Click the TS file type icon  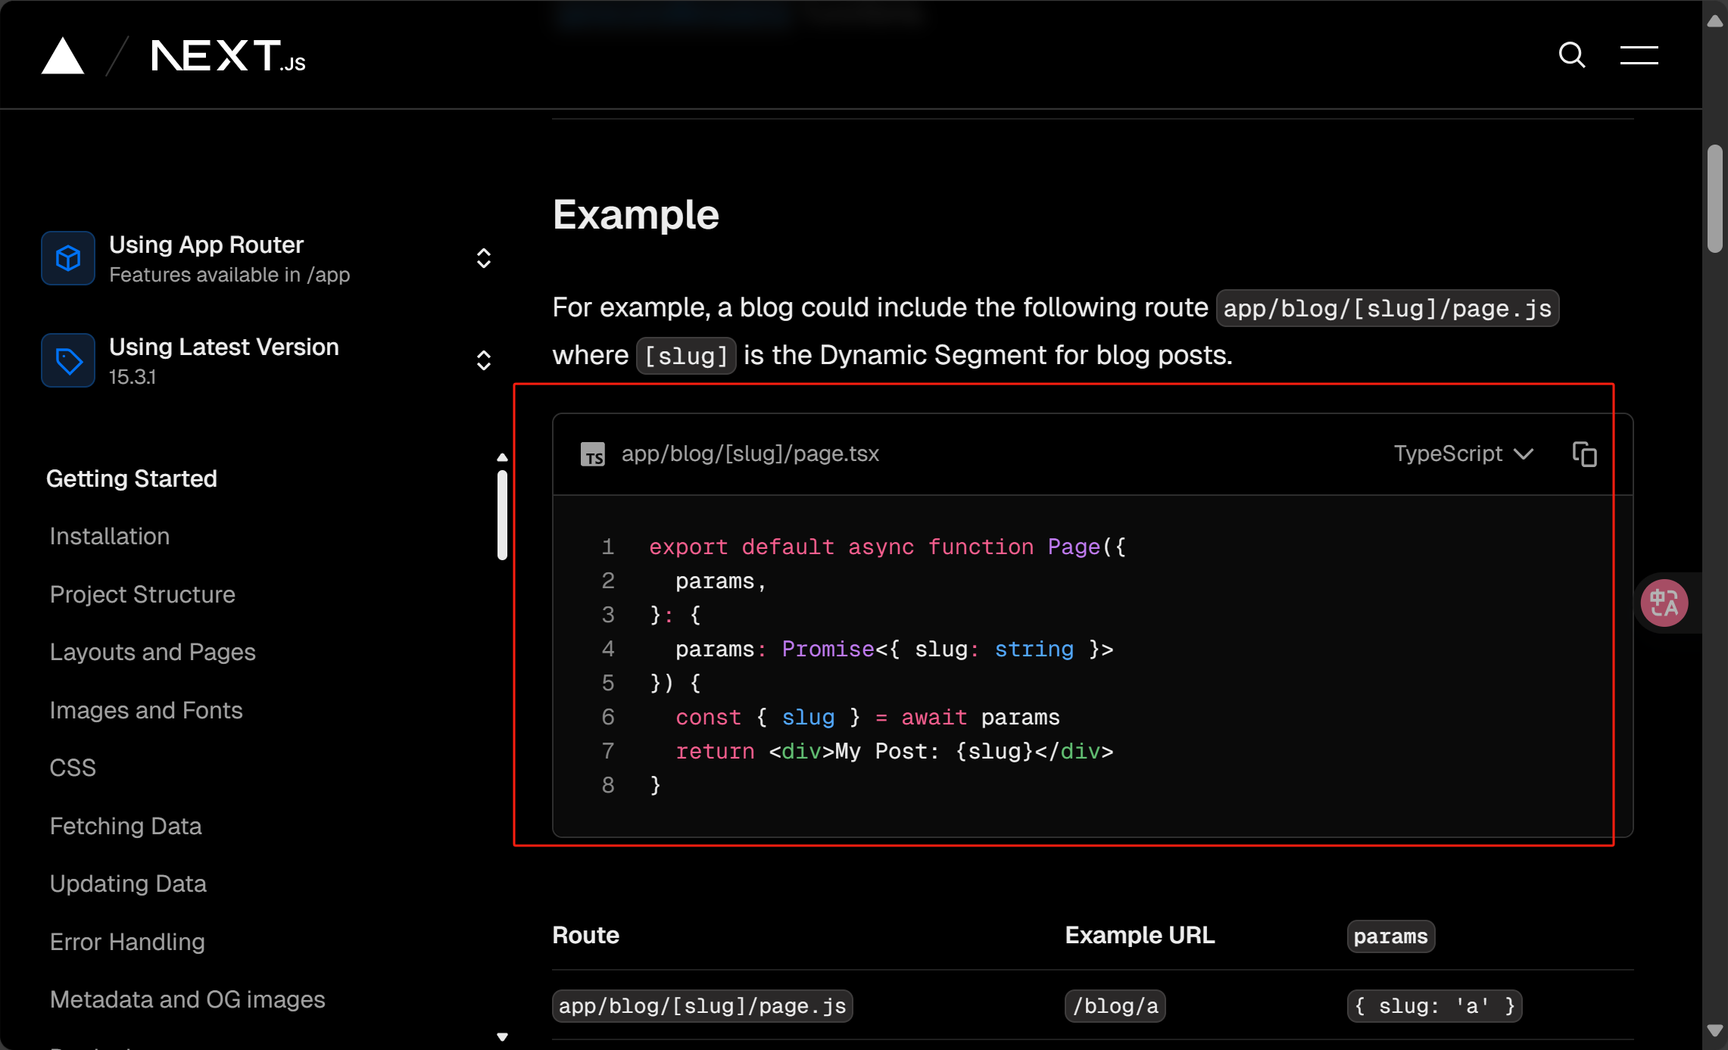[592, 454]
